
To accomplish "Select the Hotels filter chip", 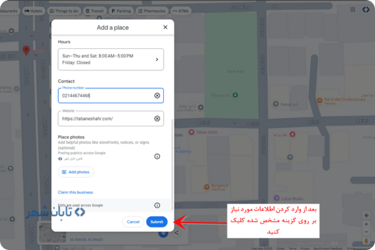I will click(33, 11).
